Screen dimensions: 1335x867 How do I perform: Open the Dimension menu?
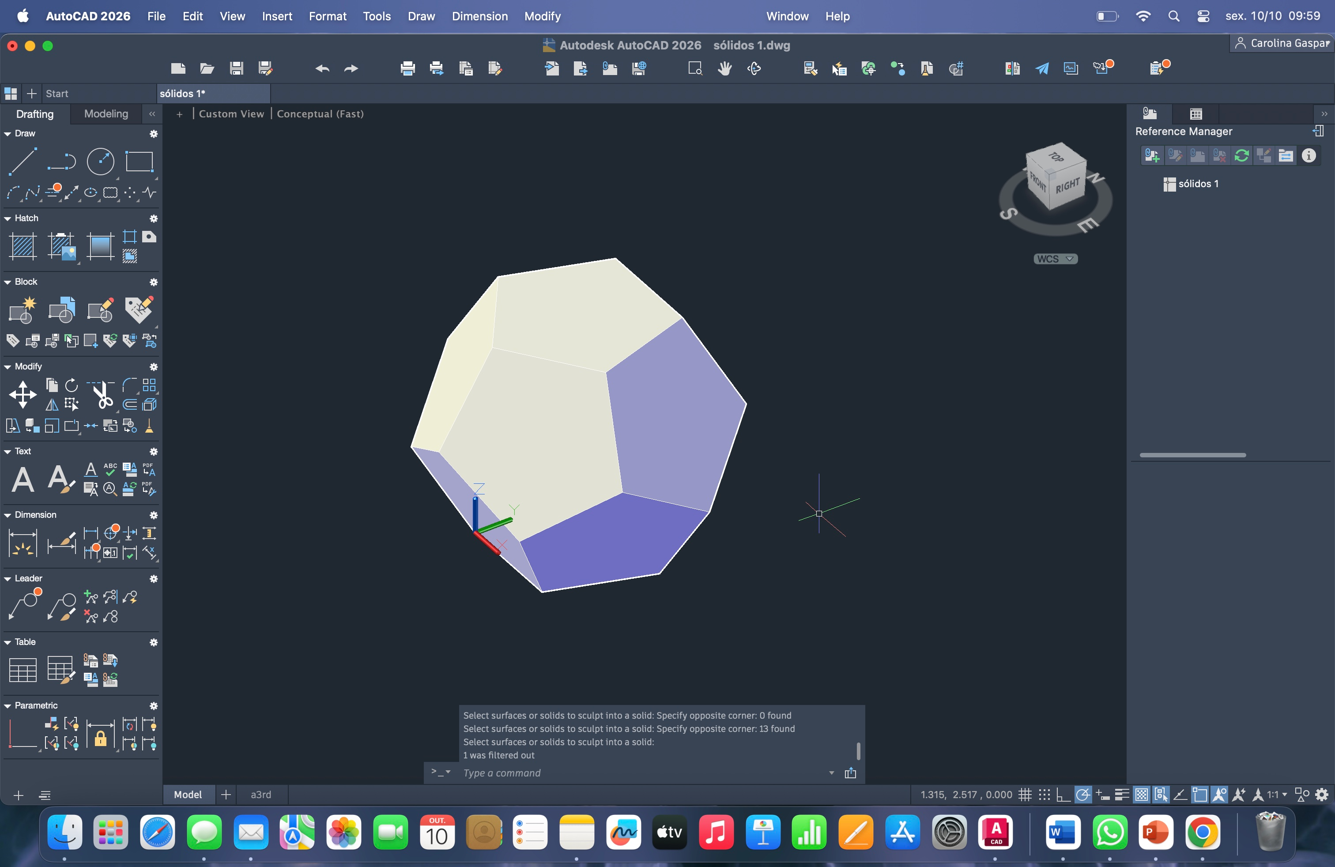(479, 16)
